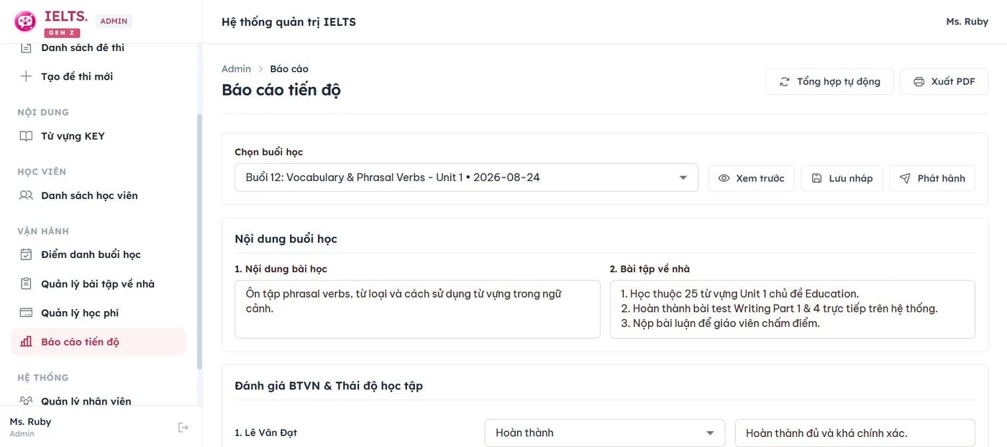Save draft with Lưu nháp button
The image size is (1007, 447).
point(842,178)
